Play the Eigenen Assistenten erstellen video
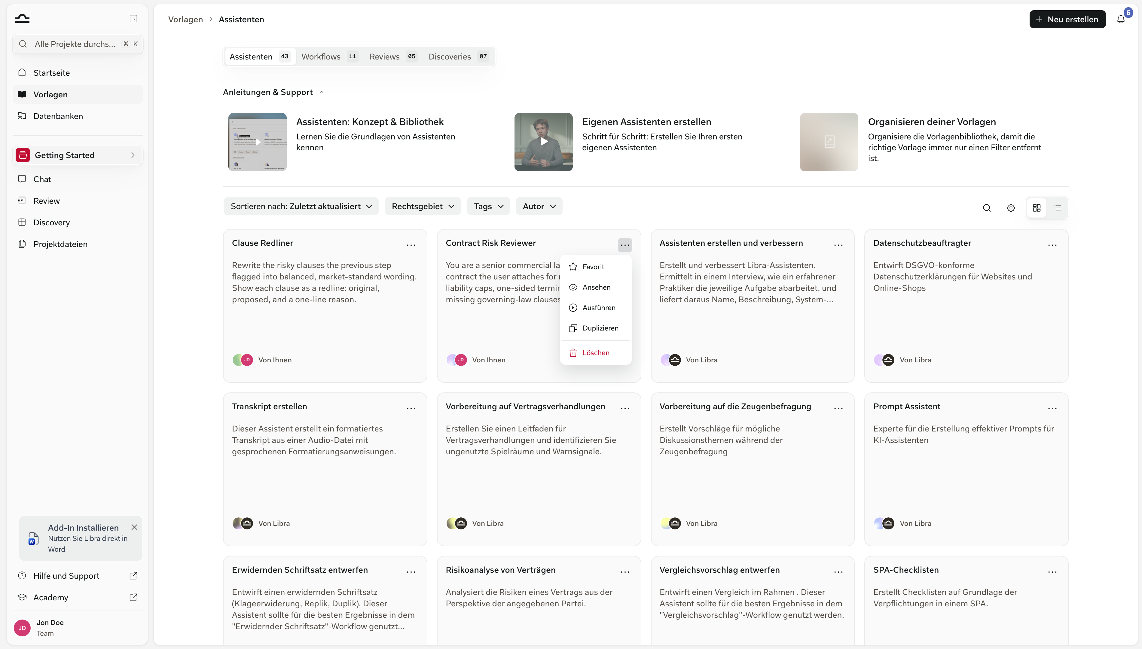 click(x=543, y=142)
